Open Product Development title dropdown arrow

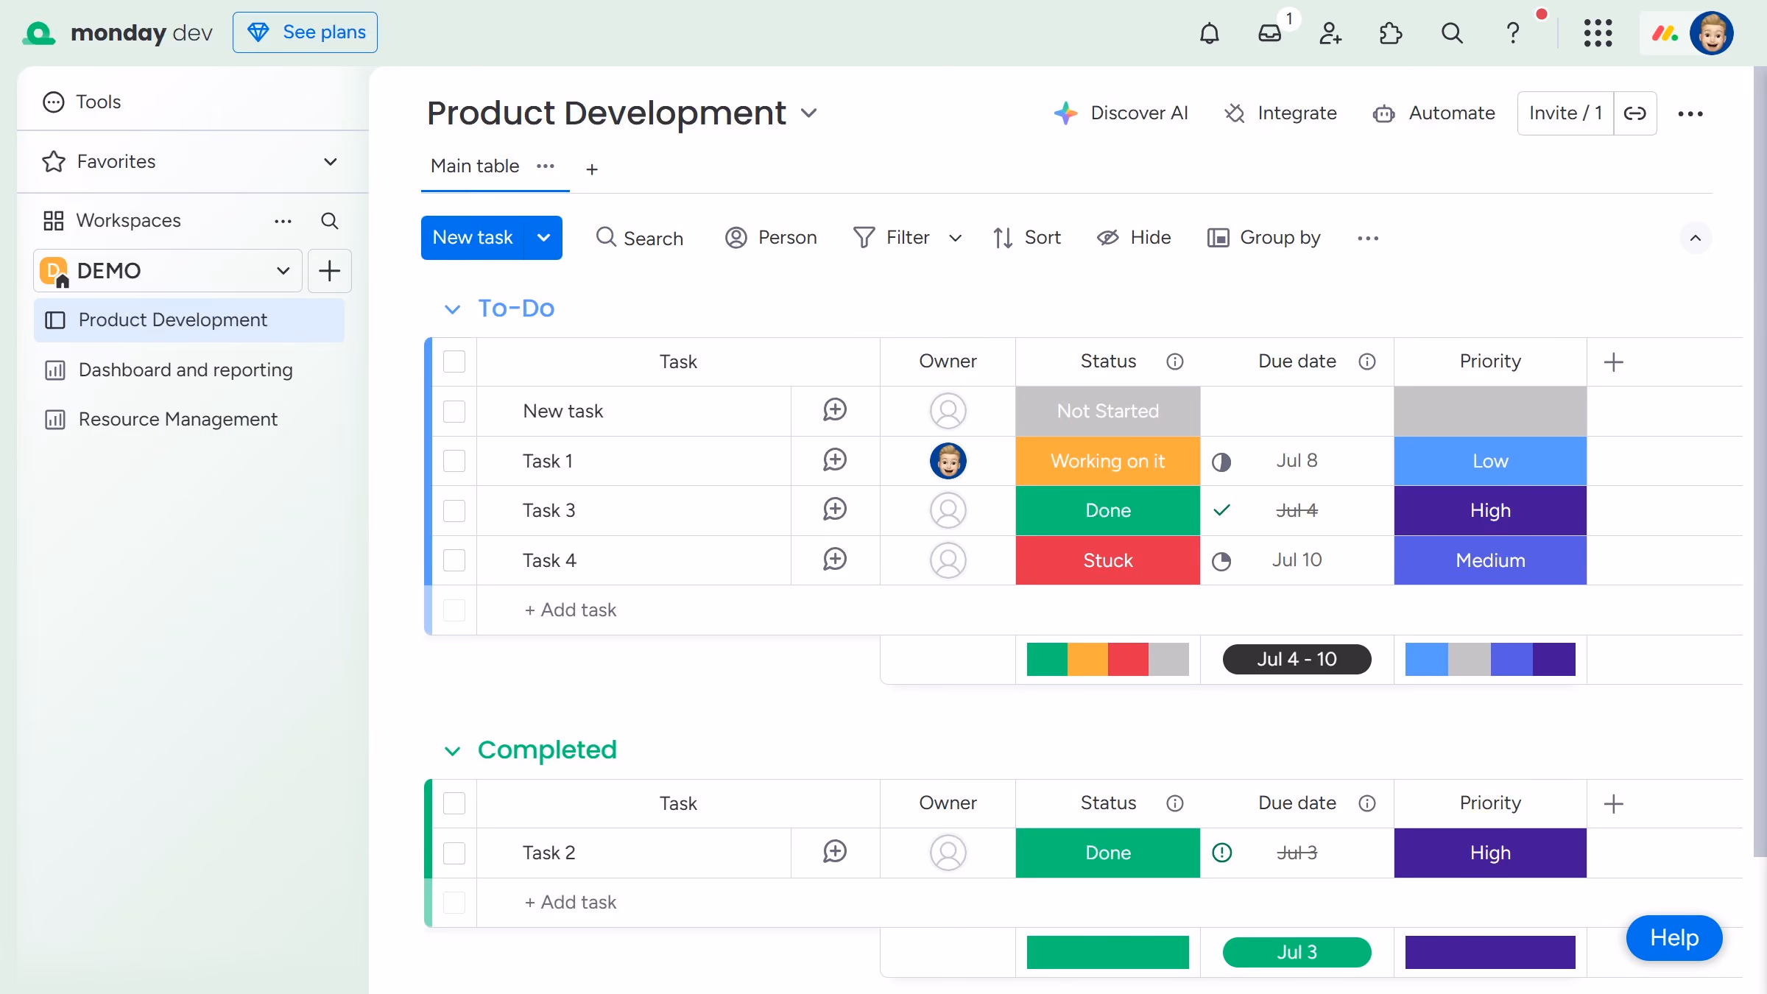[x=809, y=113]
